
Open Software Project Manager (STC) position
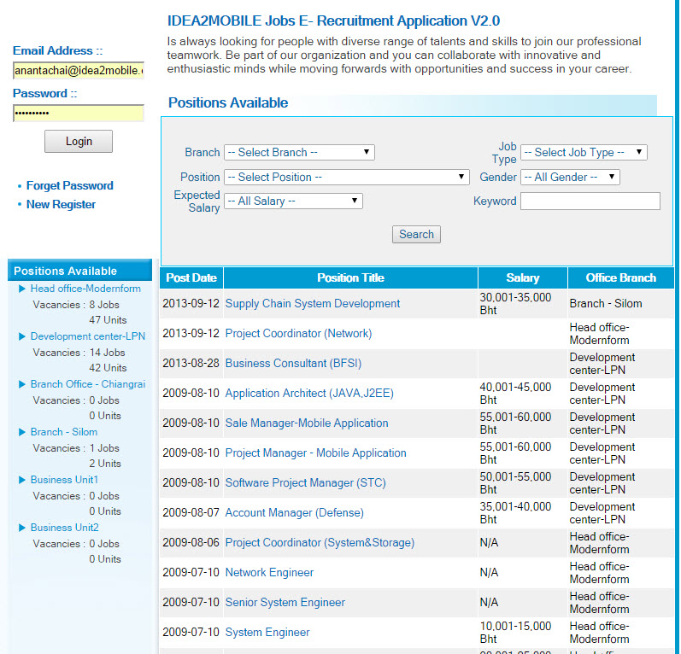point(305,483)
